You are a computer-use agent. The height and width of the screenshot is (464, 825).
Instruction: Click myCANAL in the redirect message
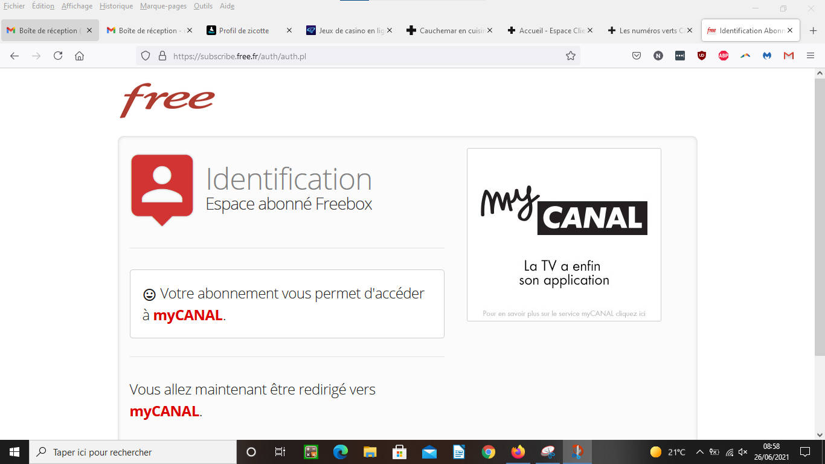click(x=164, y=411)
